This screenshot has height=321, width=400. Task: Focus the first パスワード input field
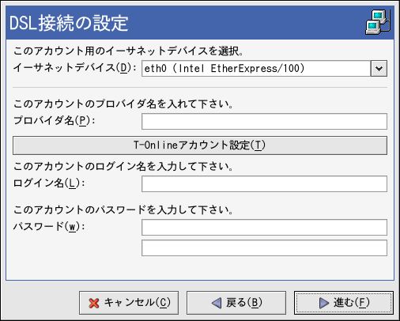pos(264,227)
